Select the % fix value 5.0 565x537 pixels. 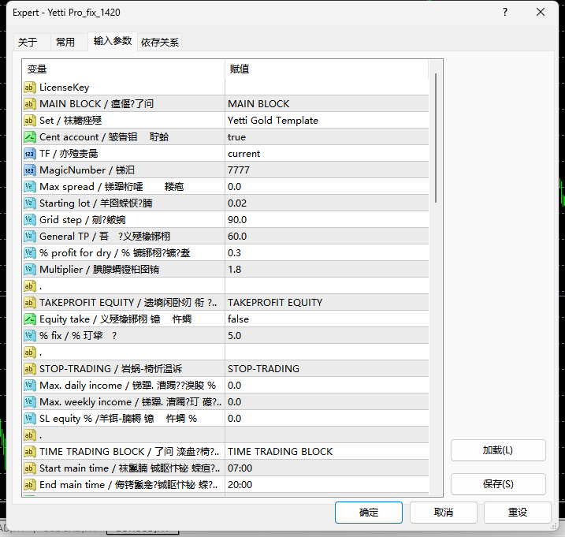click(327, 336)
